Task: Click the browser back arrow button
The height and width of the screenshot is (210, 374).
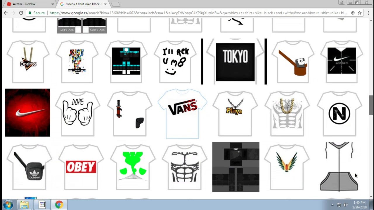Action: (6, 13)
